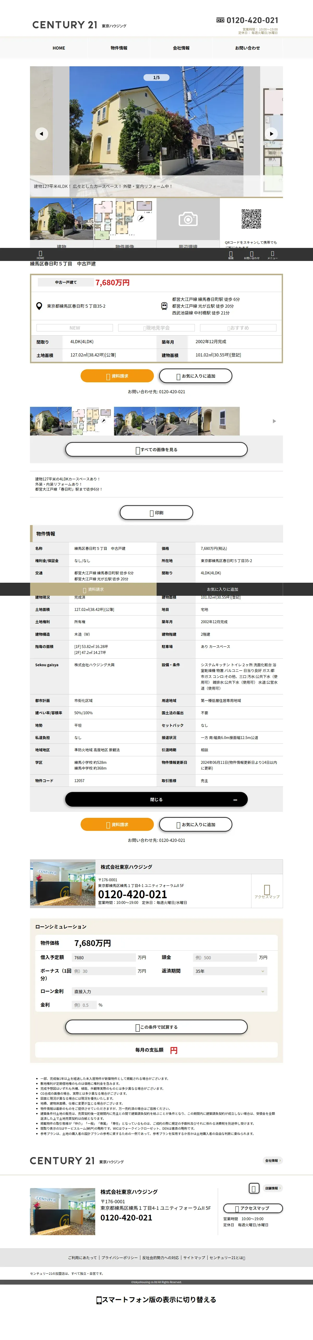This screenshot has height=1340, width=313.
Task: Click the 金利 percent input field
Action: (84, 1004)
